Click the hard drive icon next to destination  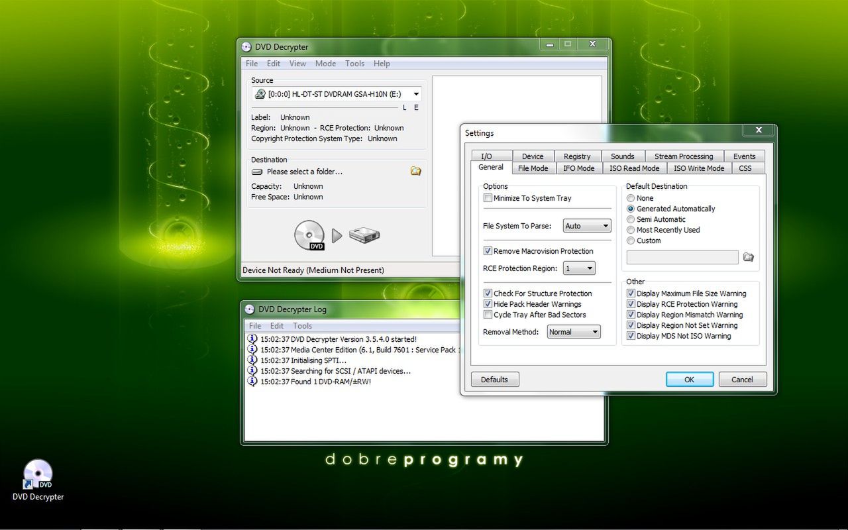(257, 172)
